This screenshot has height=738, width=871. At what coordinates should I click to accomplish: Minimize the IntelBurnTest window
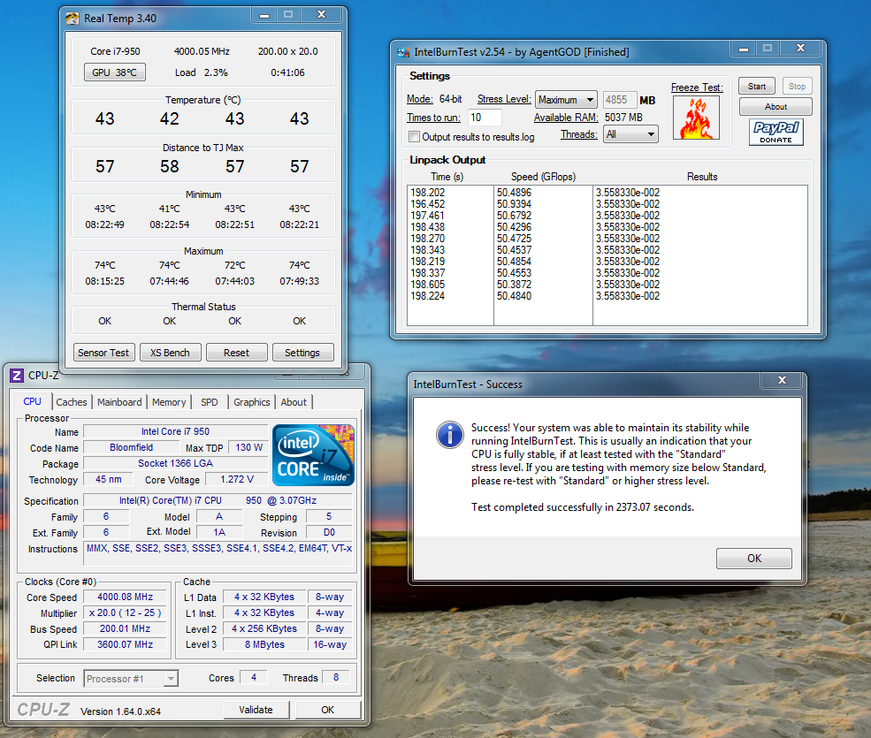pyautogui.click(x=744, y=49)
